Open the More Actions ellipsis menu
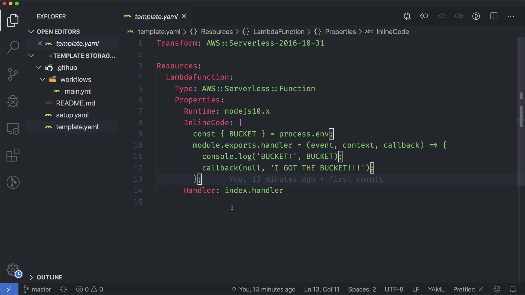This screenshot has height=295, width=525. coord(511,16)
